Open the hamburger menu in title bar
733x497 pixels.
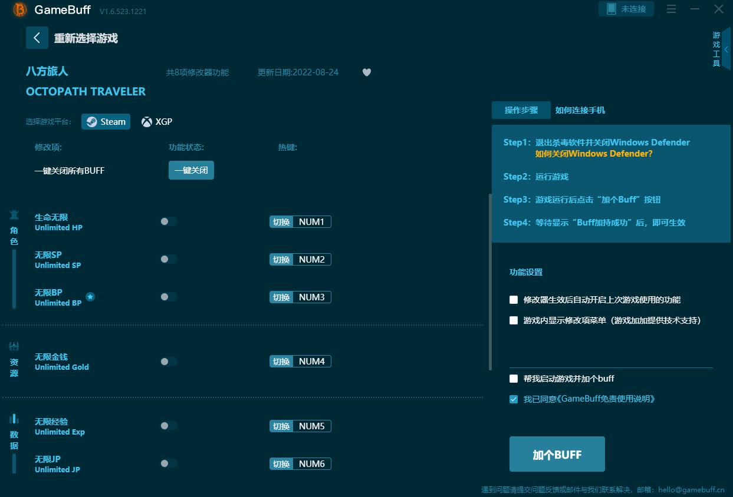pos(671,9)
